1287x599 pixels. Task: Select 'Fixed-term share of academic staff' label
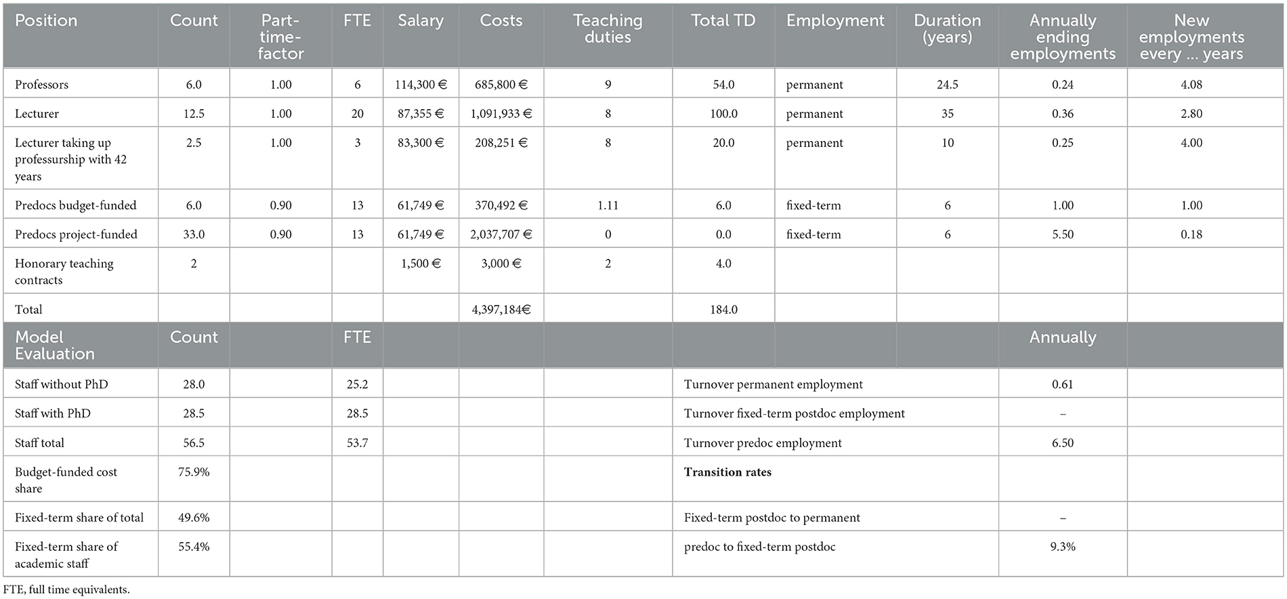pyautogui.click(x=66, y=555)
